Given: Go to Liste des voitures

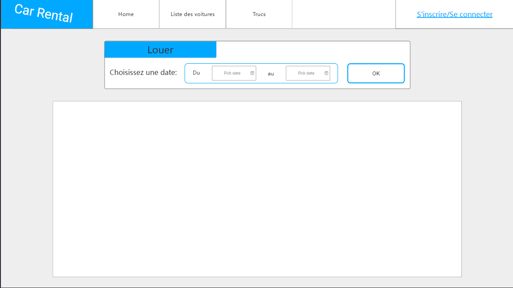Looking at the screenshot, I should pos(193,14).
